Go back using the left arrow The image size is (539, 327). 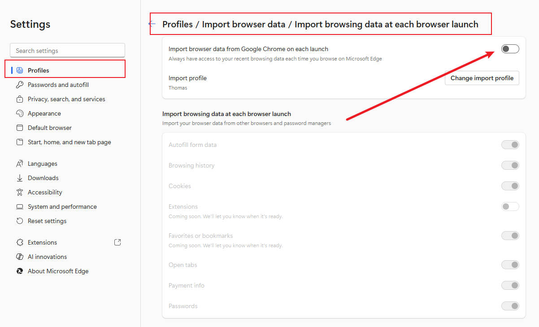click(x=152, y=24)
